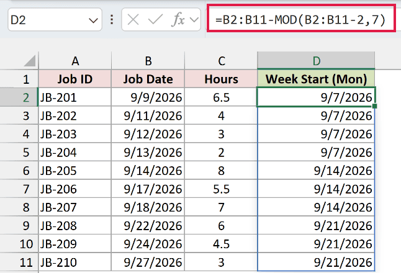Select row 7 header
The image size is (401, 273).
19,189
